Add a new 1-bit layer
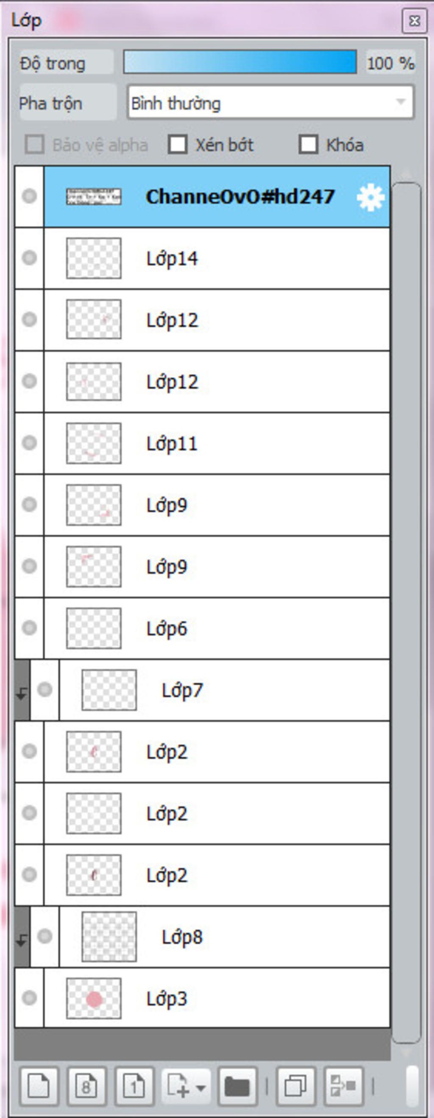Image resolution: width=434 pixels, height=1118 pixels. click(x=134, y=1086)
